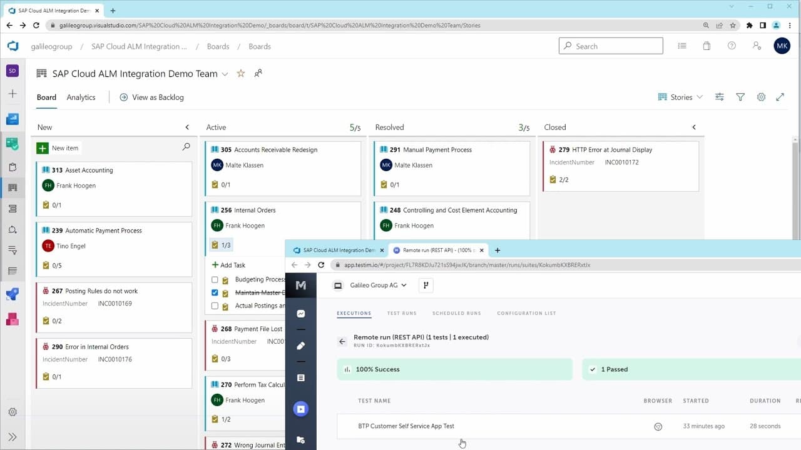Click the New item button
Screen dimensions: 801x450
pos(58,148)
